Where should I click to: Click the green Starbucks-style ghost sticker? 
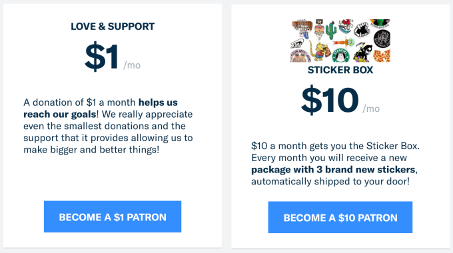click(341, 55)
